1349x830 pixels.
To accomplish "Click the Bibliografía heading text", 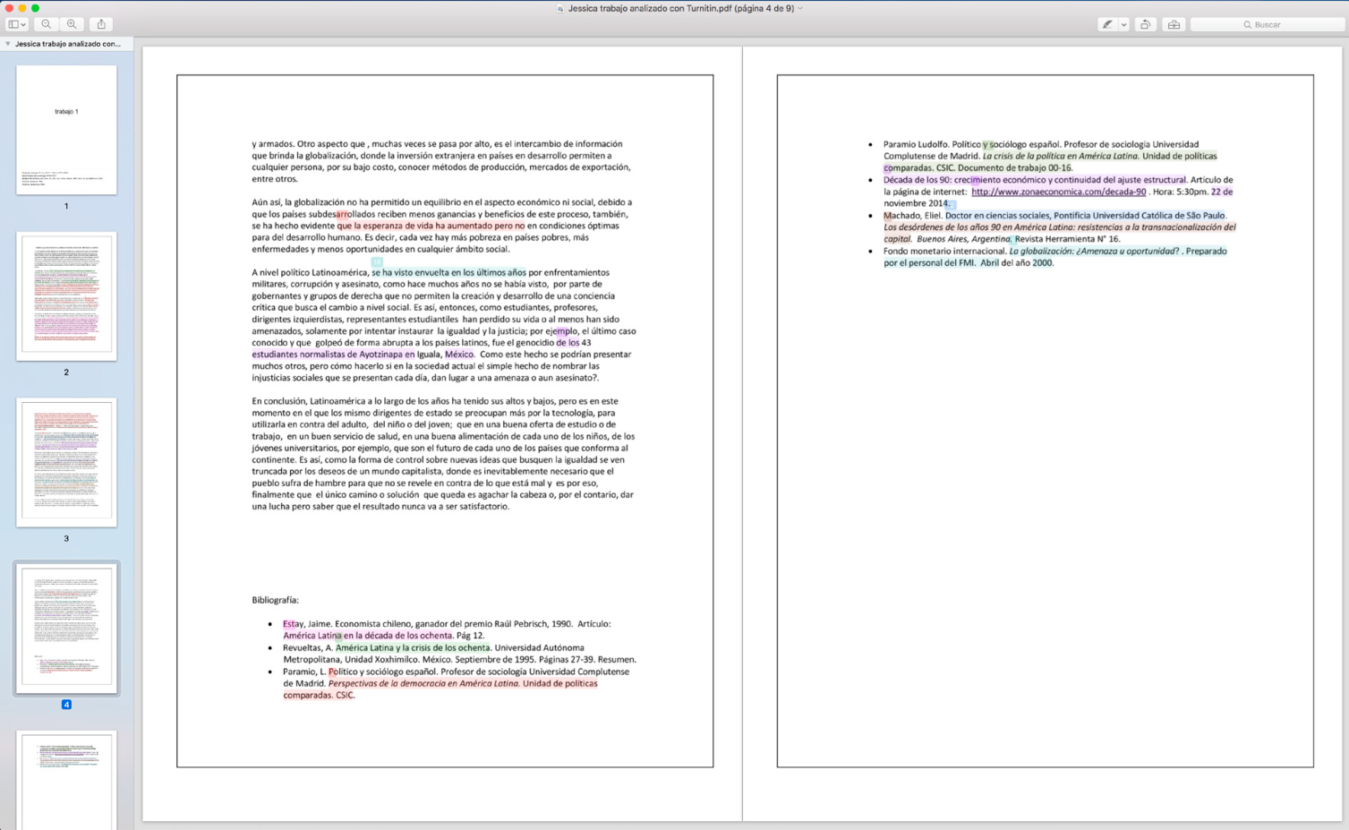I will 275,600.
